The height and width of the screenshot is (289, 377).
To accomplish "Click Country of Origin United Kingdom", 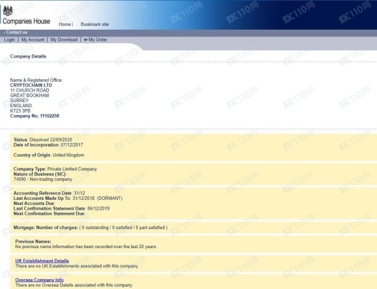I will [x=49, y=155].
